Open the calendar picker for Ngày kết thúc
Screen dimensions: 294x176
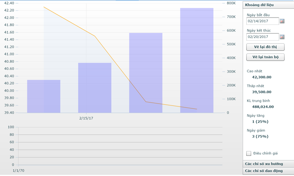pyautogui.click(x=282, y=37)
